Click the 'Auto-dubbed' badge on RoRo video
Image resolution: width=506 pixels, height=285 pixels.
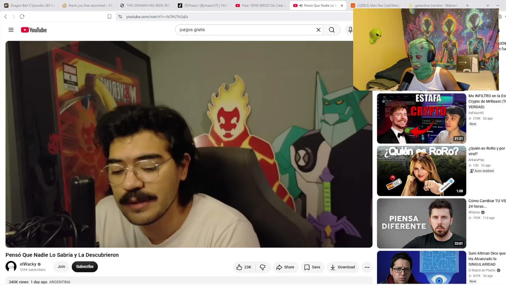click(x=481, y=171)
